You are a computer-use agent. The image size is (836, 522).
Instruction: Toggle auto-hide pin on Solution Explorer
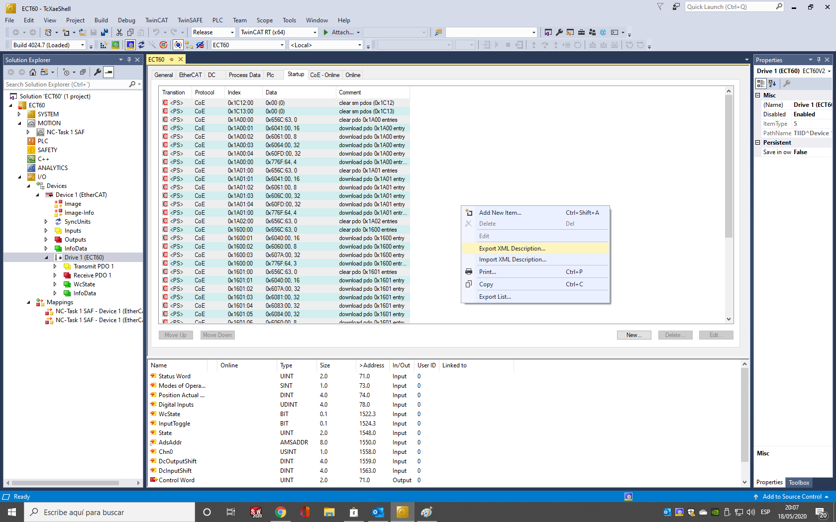click(x=129, y=60)
